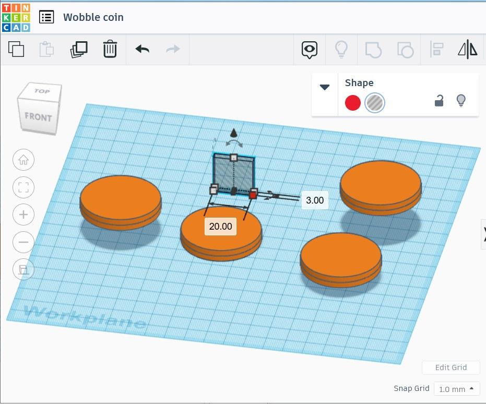Undo the last action

(143, 49)
